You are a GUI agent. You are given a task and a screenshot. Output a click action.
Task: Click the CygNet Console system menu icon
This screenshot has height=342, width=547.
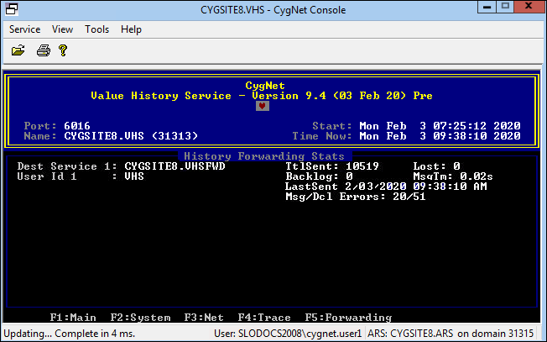point(12,9)
